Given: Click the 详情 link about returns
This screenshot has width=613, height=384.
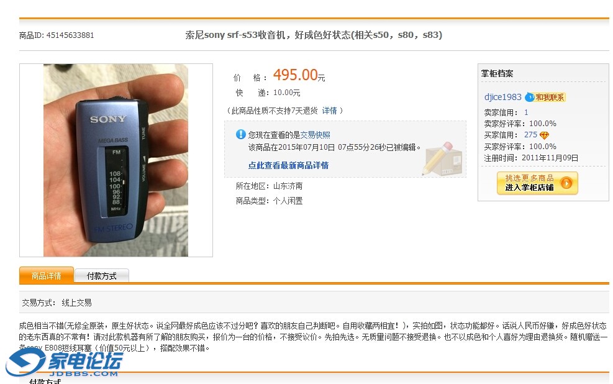Looking at the screenshot, I should 329,111.
